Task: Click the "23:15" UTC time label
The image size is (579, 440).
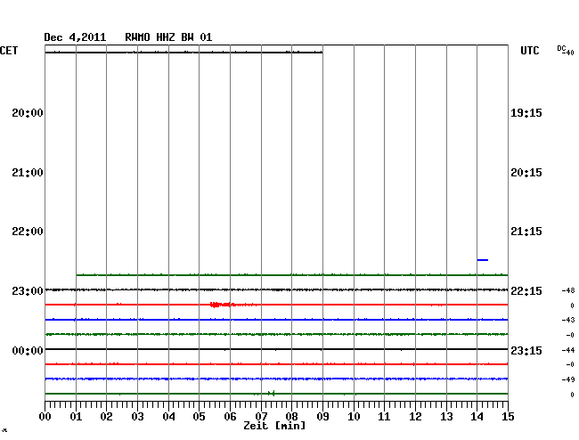Action: (526, 350)
